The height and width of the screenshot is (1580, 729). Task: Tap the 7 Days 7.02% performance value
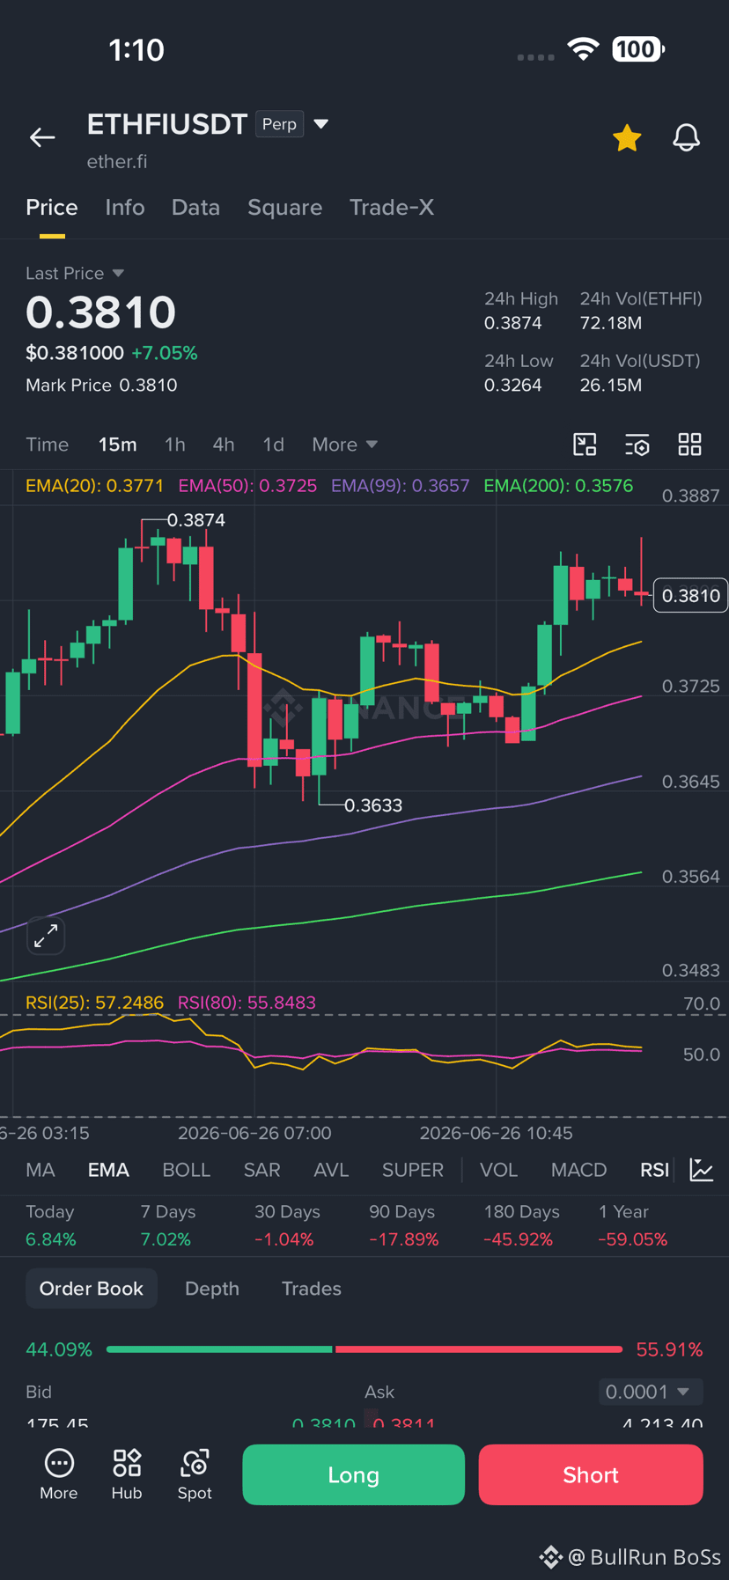(166, 1239)
